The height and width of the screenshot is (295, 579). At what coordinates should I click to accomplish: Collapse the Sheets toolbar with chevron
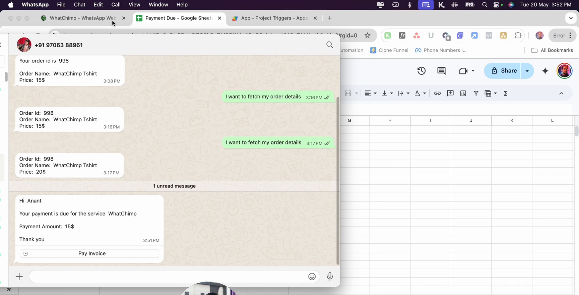561,94
